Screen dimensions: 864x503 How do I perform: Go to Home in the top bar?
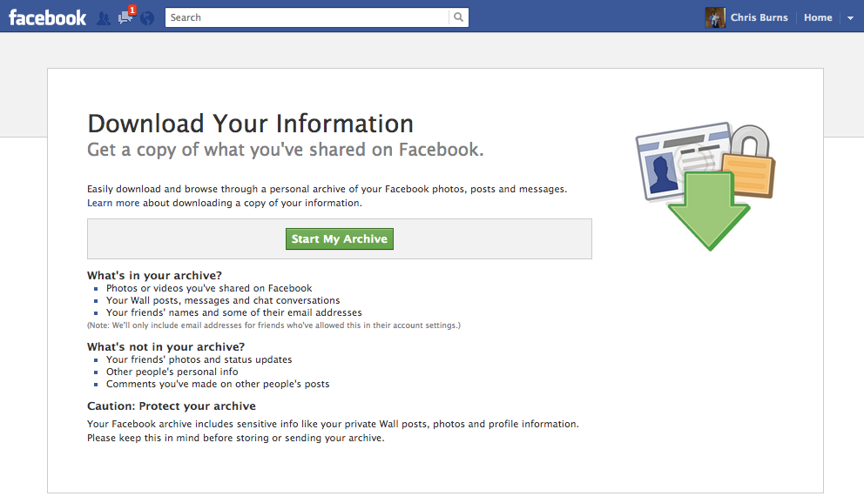coord(818,17)
